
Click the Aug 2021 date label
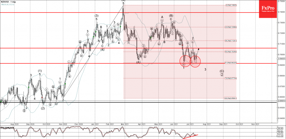(x=207, y=124)
